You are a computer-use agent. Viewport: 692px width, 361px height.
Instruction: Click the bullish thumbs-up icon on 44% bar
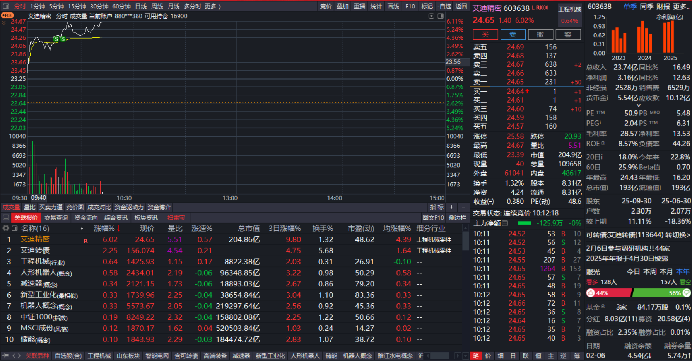pyautogui.click(x=591, y=293)
